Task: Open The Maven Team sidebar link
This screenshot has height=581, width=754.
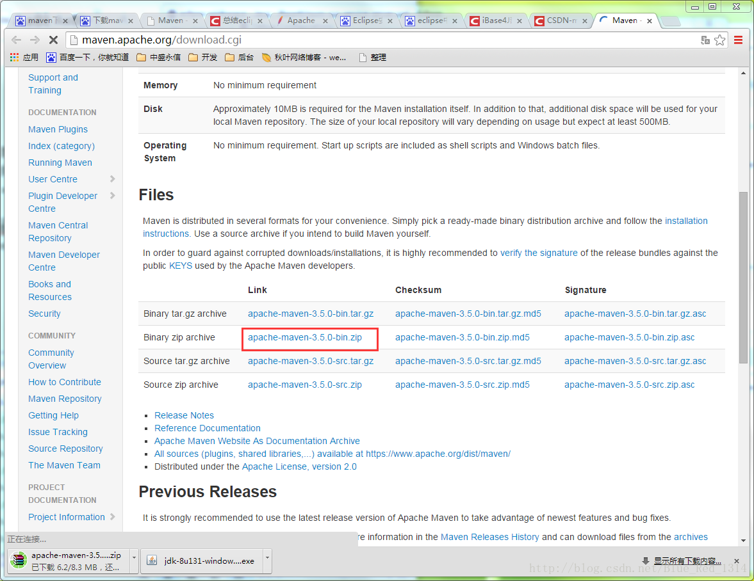Action: 64,465
